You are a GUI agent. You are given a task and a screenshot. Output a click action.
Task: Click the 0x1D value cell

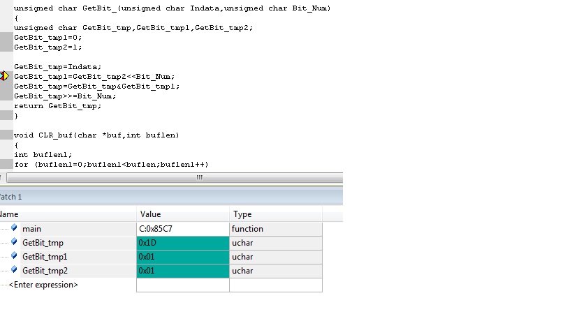click(183, 243)
